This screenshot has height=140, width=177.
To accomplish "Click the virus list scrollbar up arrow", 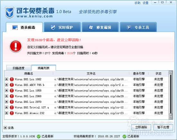I will (x=171, y=73).
